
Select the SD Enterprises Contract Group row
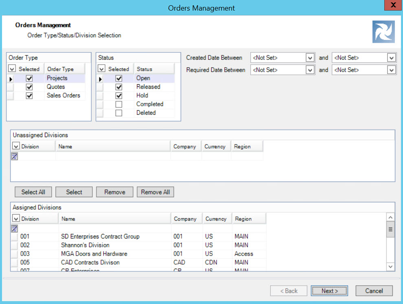(x=139, y=236)
